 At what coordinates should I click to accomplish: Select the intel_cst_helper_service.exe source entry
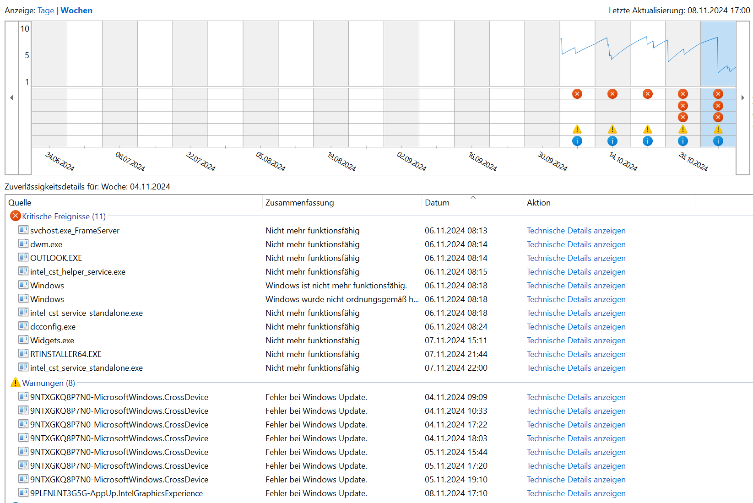(78, 272)
